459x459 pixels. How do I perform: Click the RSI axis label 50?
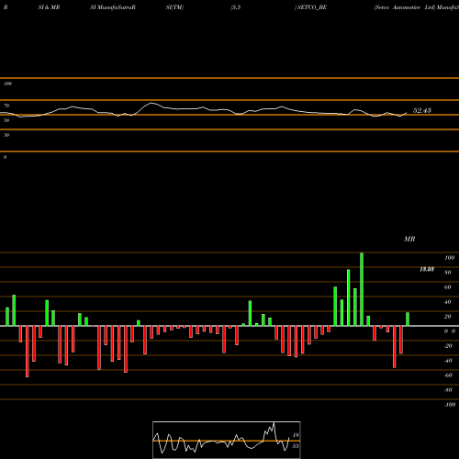(6, 120)
